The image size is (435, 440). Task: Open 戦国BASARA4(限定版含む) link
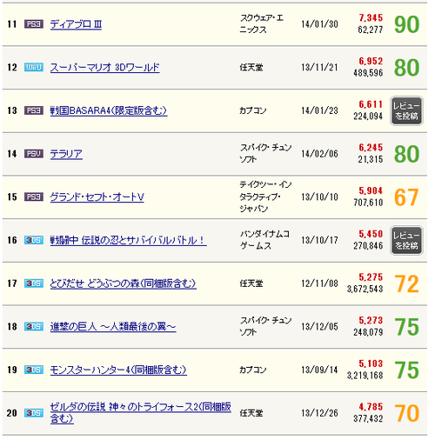point(109,110)
